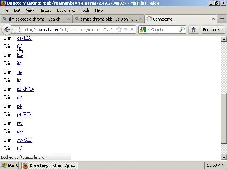Click the Firefox icon in the title bar
Image resolution: width=227 pixels, height=170 pixels.
[3, 3]
